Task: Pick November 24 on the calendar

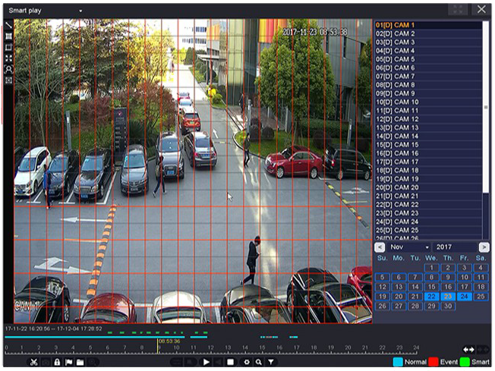Action: (464, 297)
